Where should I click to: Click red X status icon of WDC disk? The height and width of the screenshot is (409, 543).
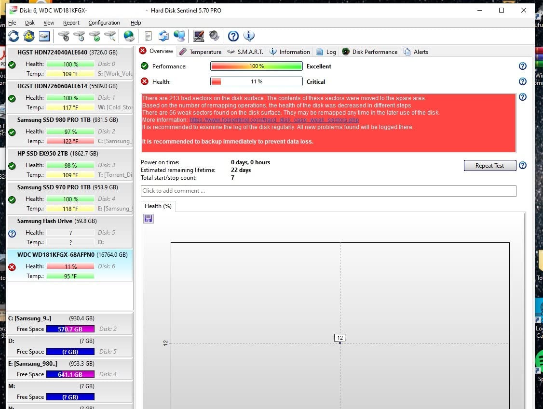click(x=12, y=267)
